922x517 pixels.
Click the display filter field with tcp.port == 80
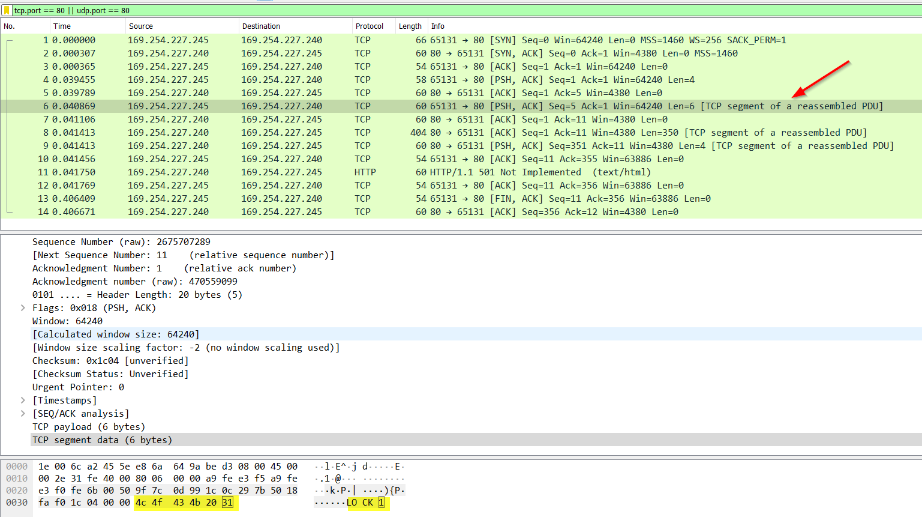coord(467,10)
